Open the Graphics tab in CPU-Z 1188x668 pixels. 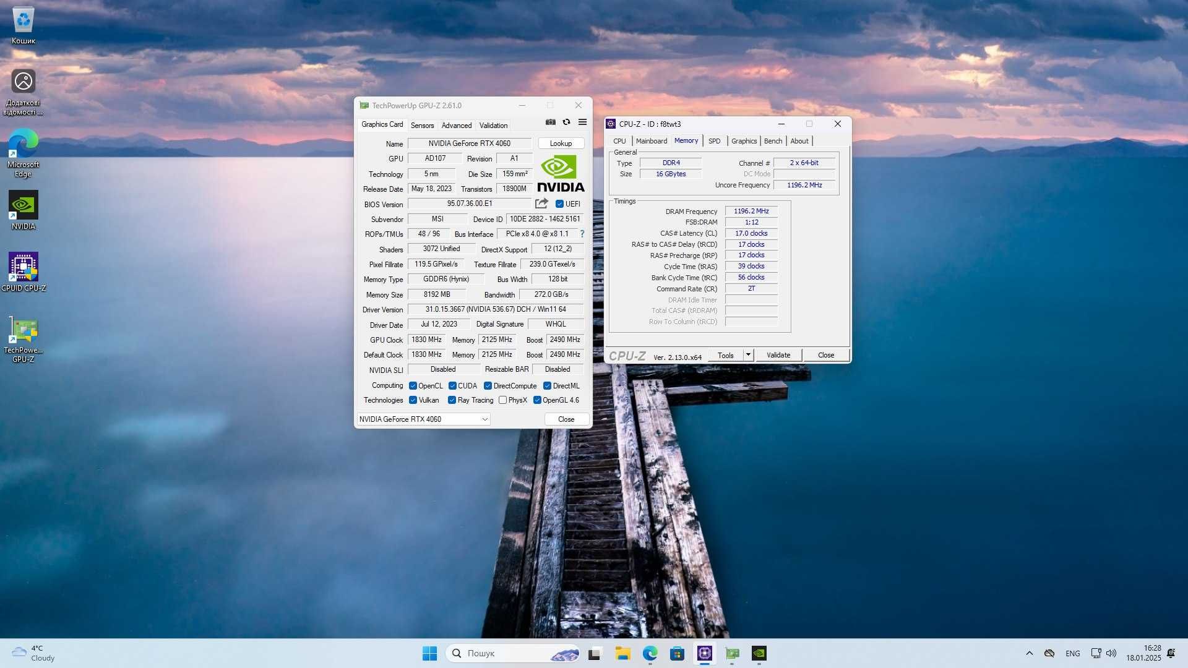pyautogui.click(x=744, y=141)
